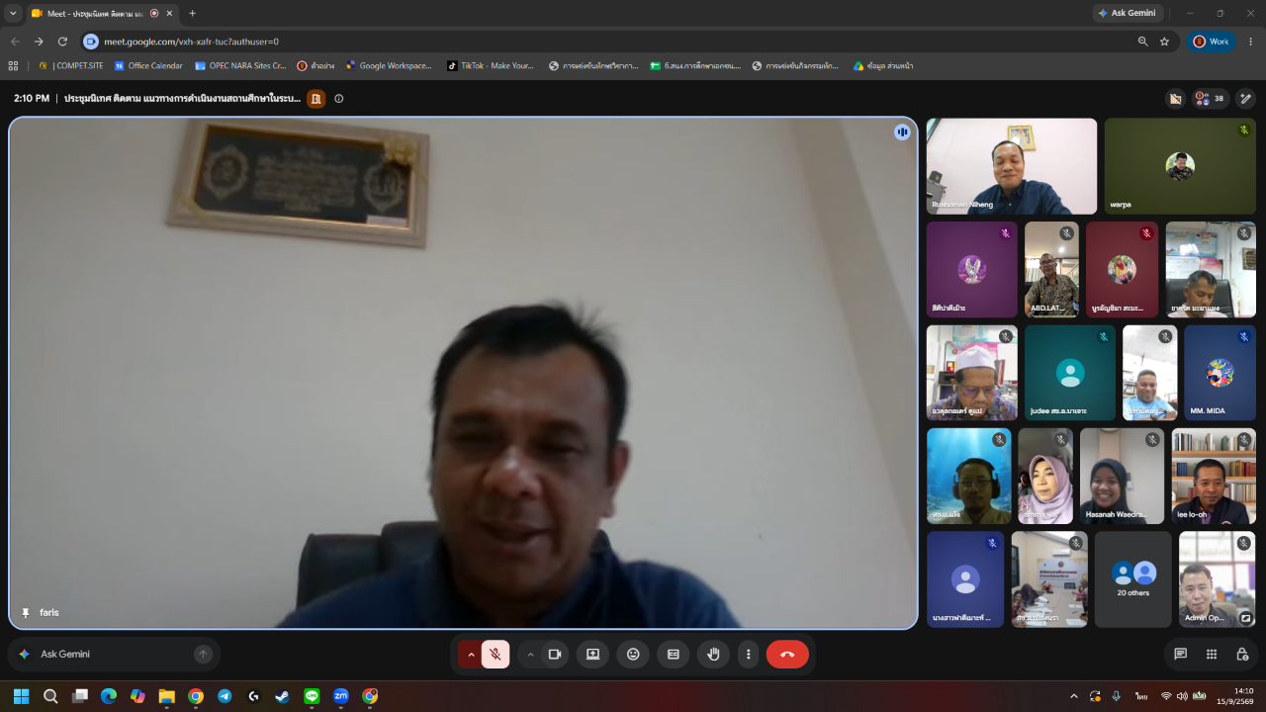Open the in-call chat panel
This screenshot has width=1266, height=712.
pyautogui.click(x=1180, y=654)
